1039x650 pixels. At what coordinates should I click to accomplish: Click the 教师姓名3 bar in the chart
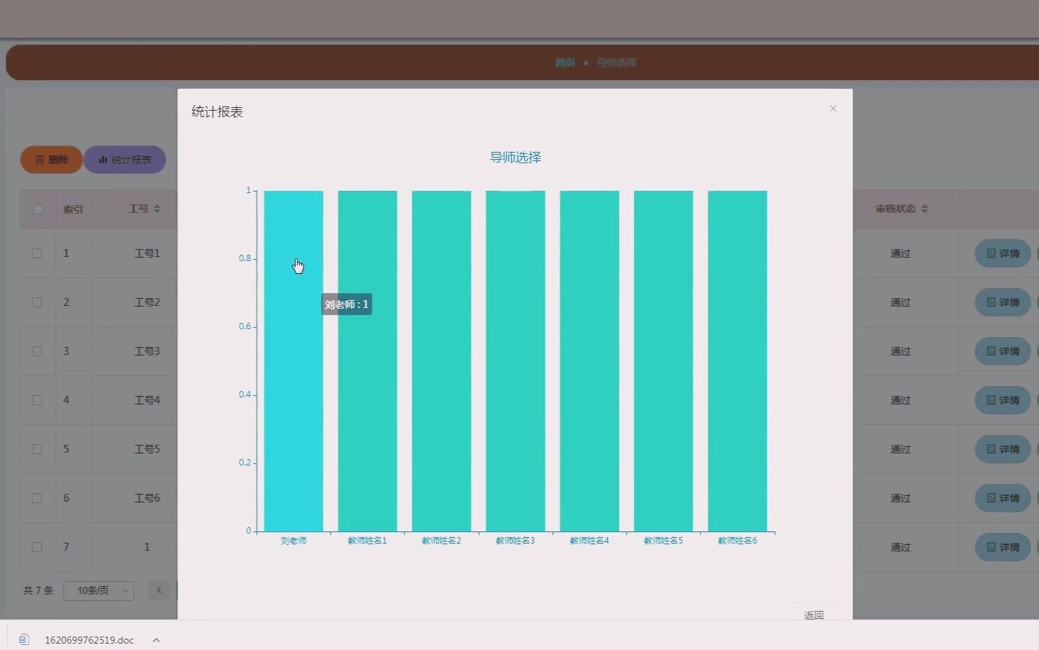(x=516, y=360)
